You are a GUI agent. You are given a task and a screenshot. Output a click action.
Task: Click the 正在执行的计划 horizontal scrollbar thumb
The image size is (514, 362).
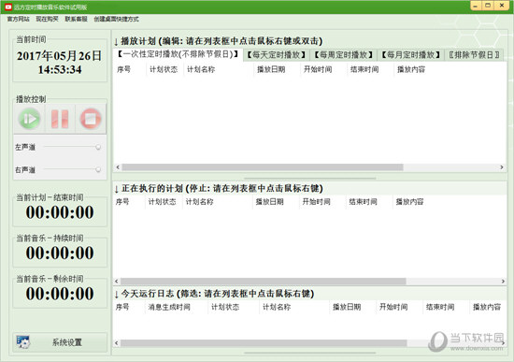264,282
